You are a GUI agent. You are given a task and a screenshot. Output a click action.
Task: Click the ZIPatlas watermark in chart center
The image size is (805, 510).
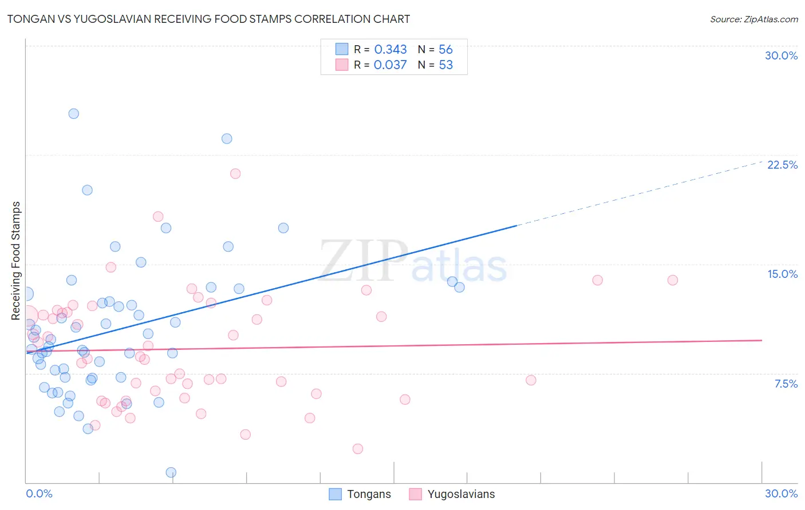[x=413, y=261]
